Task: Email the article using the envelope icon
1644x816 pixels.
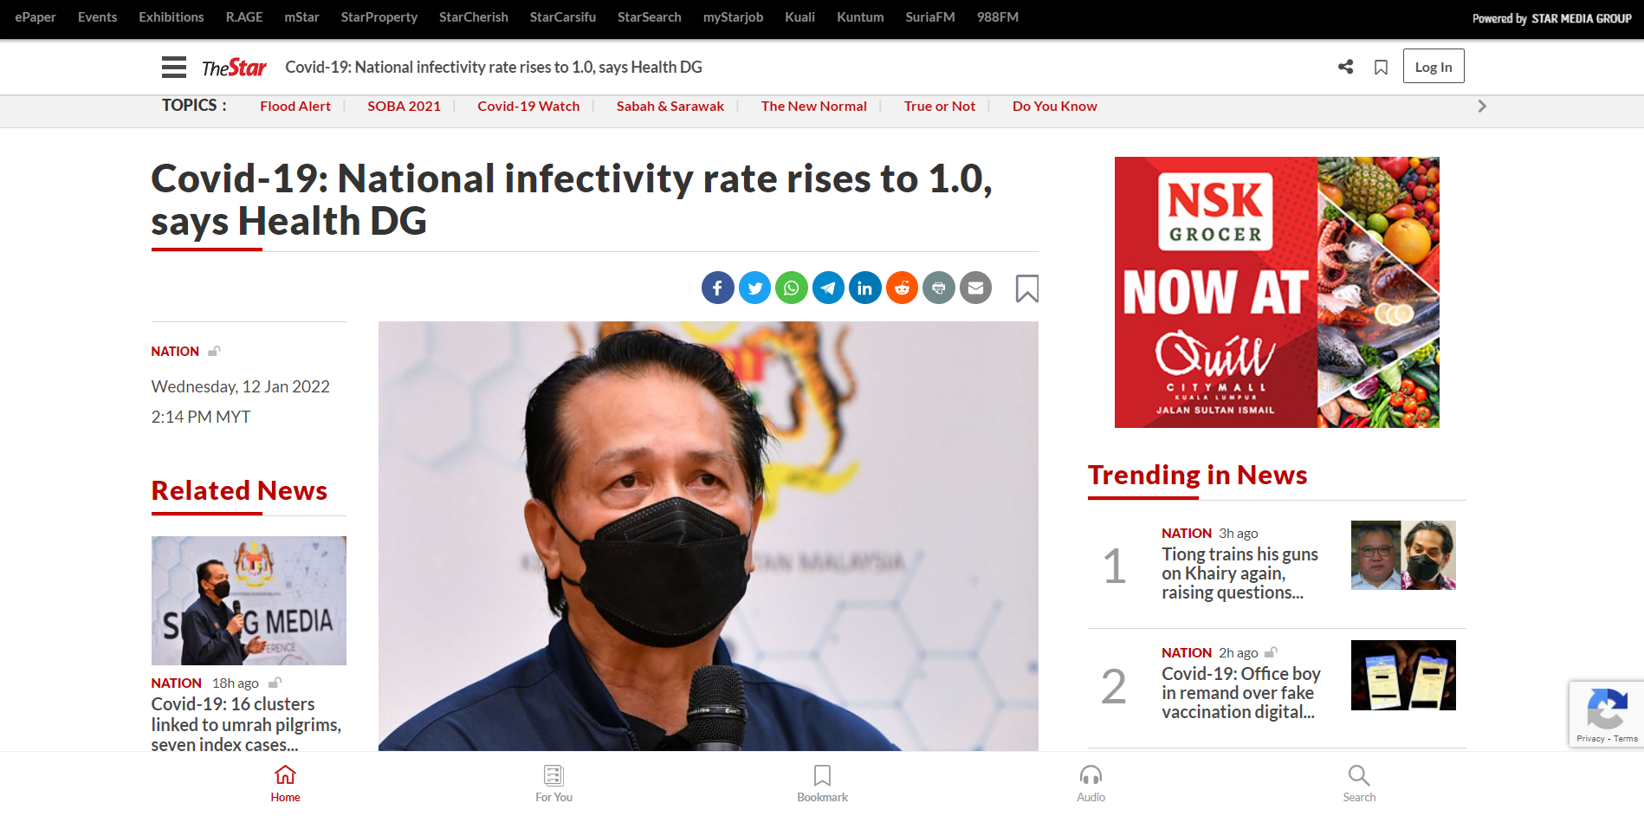Action: point(975,288)
